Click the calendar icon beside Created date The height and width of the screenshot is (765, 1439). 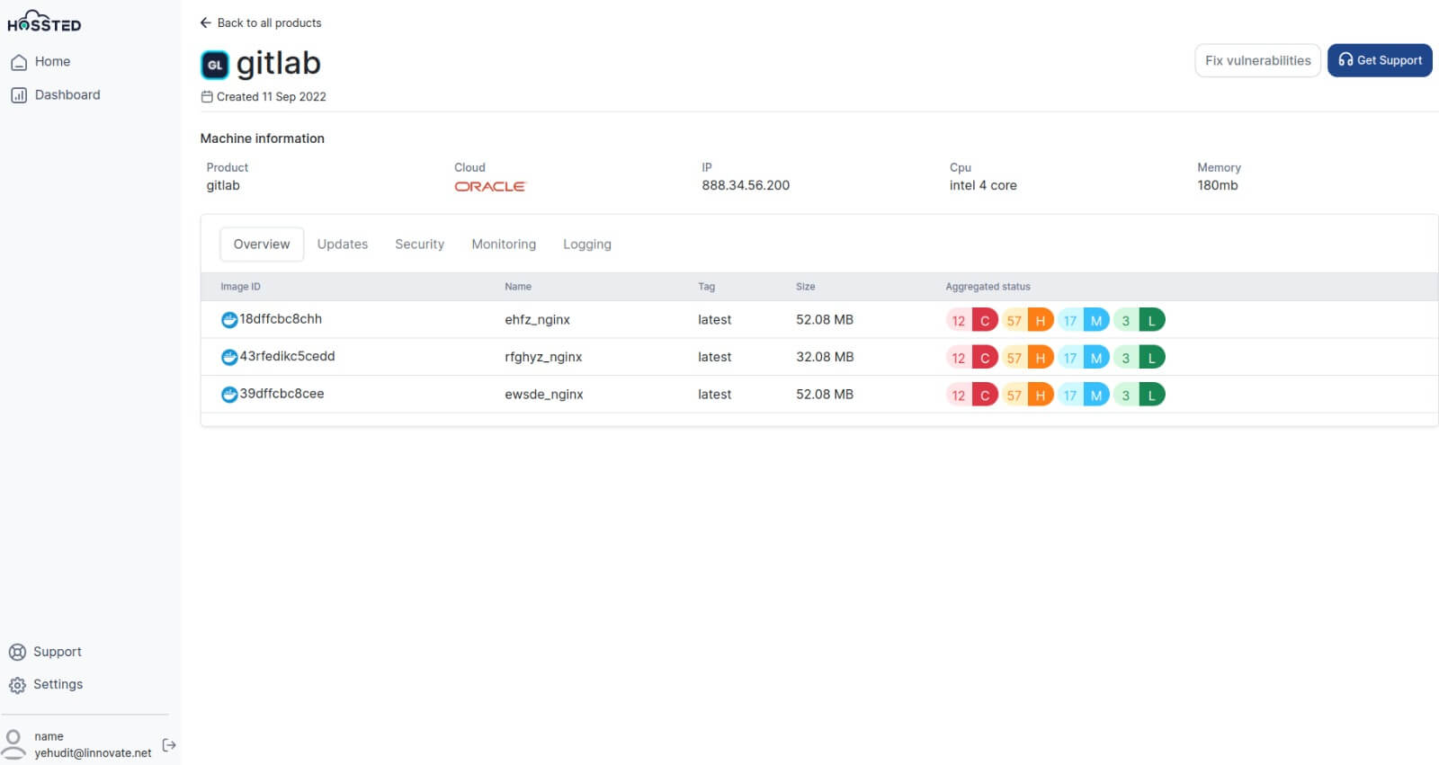207,97
